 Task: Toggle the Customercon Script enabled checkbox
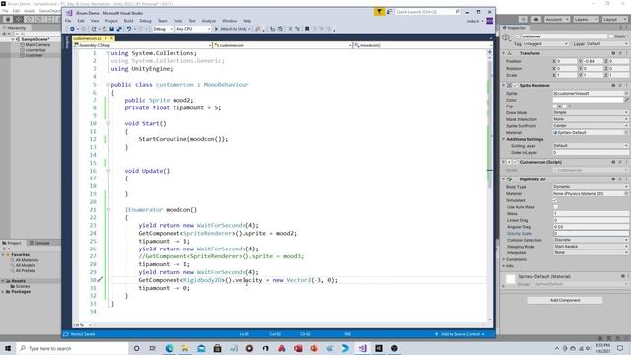coord(516,162)
